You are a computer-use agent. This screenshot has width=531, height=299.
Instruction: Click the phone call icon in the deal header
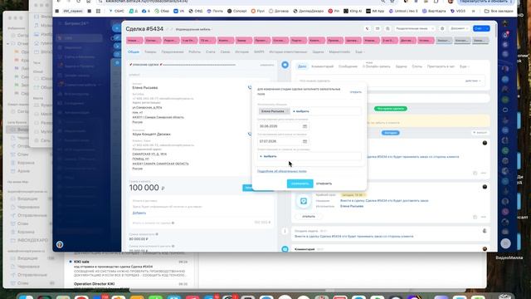click(x=368, y=29)
